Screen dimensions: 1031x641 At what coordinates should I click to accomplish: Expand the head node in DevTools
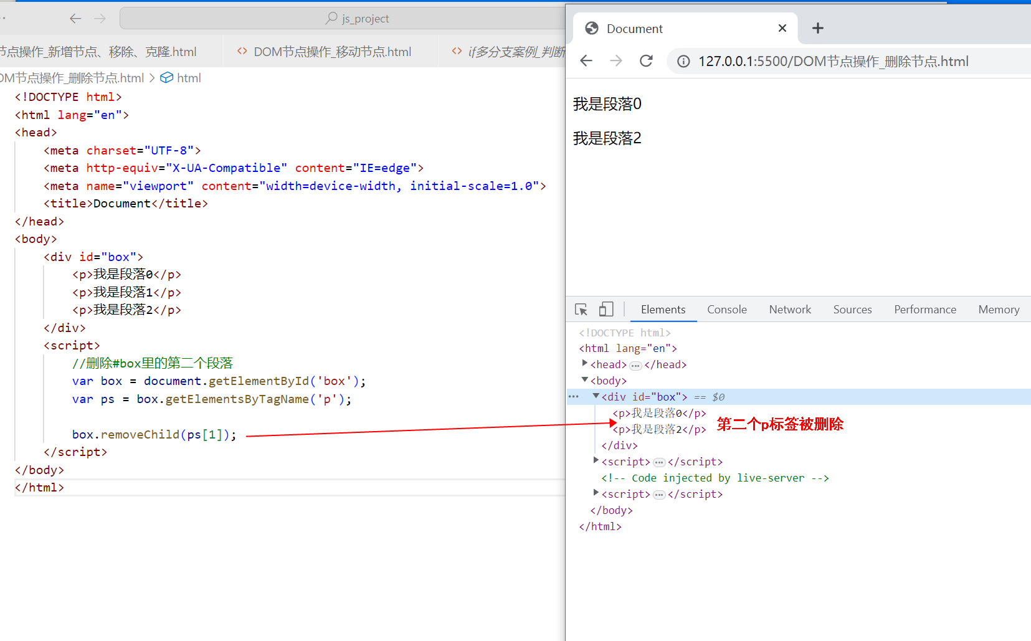[x=584, y=363]
